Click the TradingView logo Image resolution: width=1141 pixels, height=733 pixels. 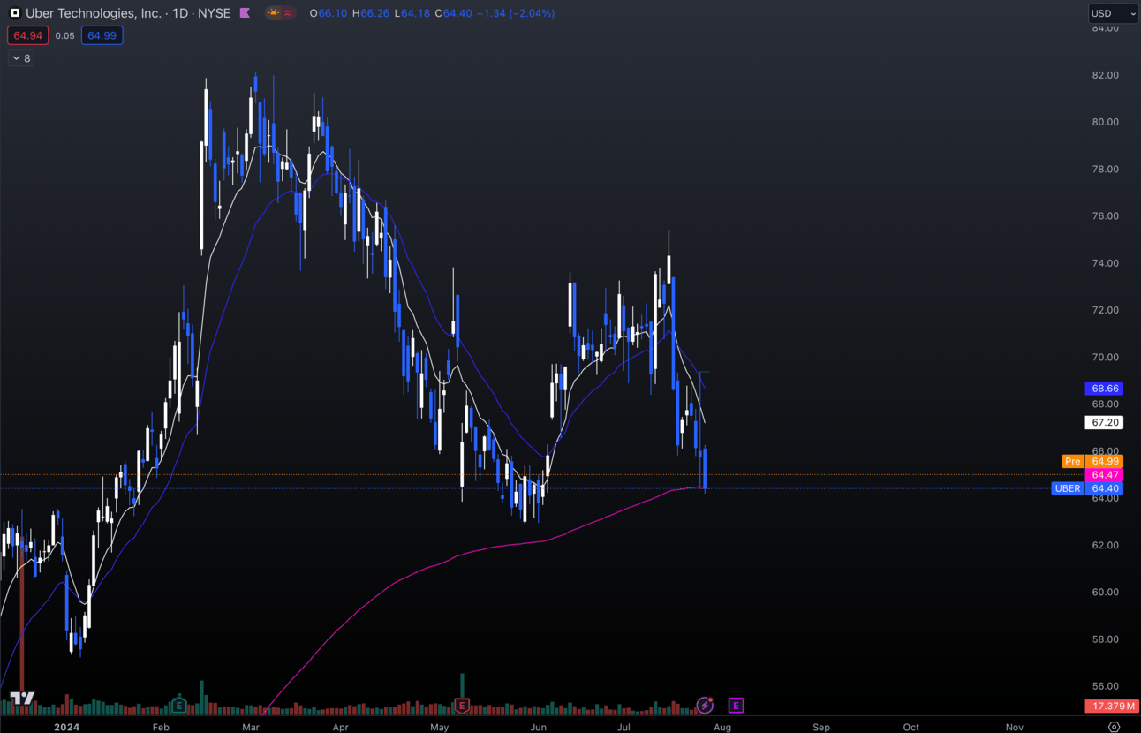tap(22, 699)
